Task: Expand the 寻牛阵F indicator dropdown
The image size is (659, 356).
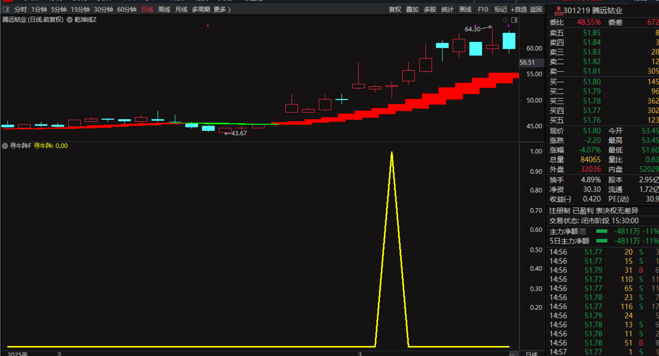Action: coord(5,146)
